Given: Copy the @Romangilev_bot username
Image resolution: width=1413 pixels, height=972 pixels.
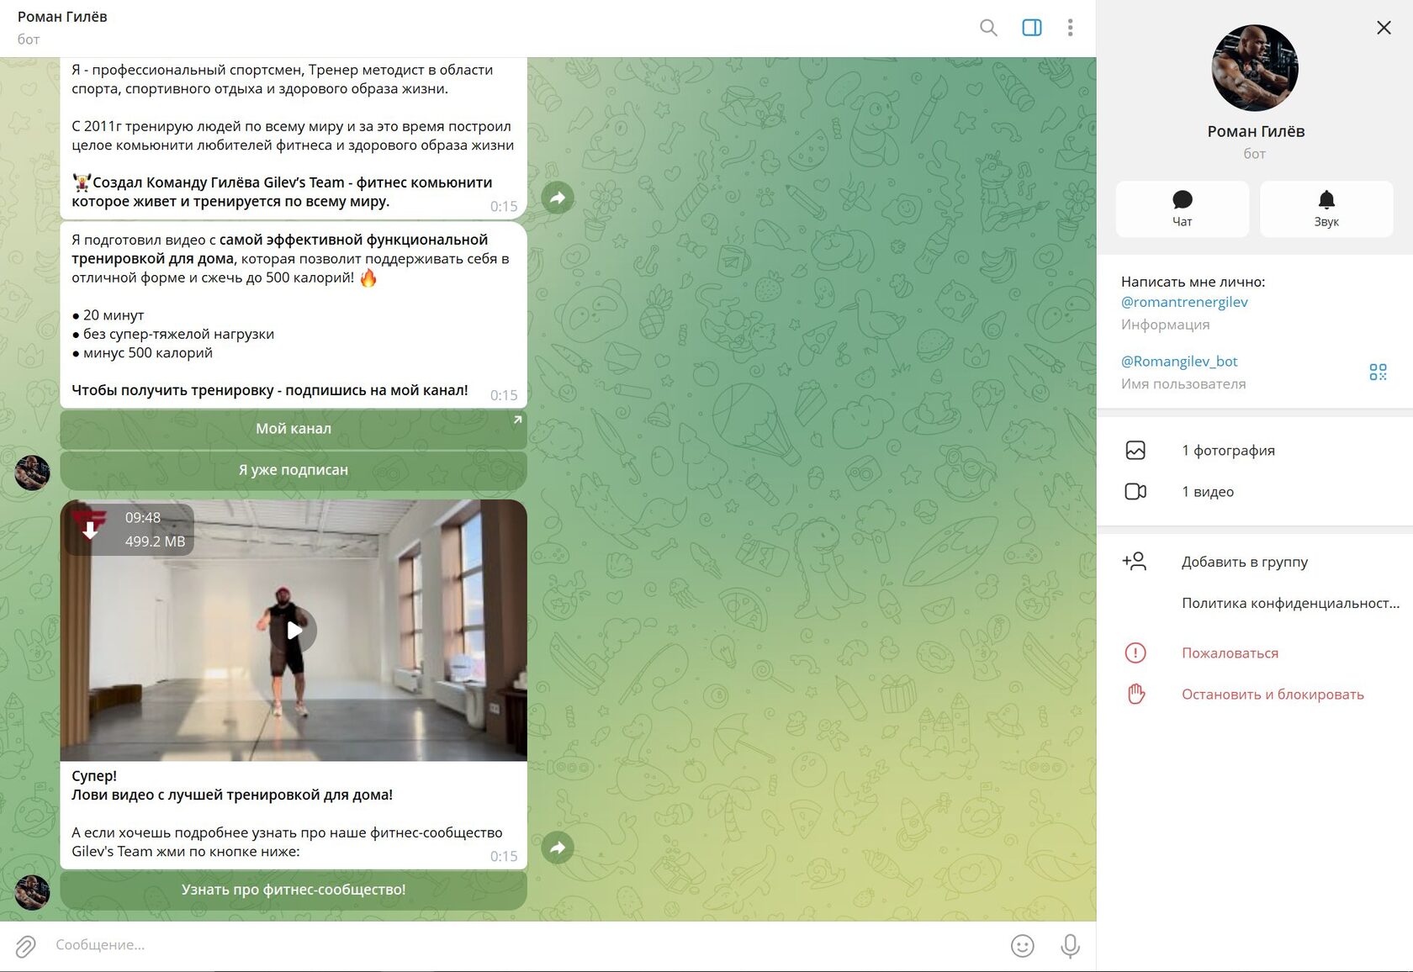Looking at the screenshot, I should (1179, 362).
